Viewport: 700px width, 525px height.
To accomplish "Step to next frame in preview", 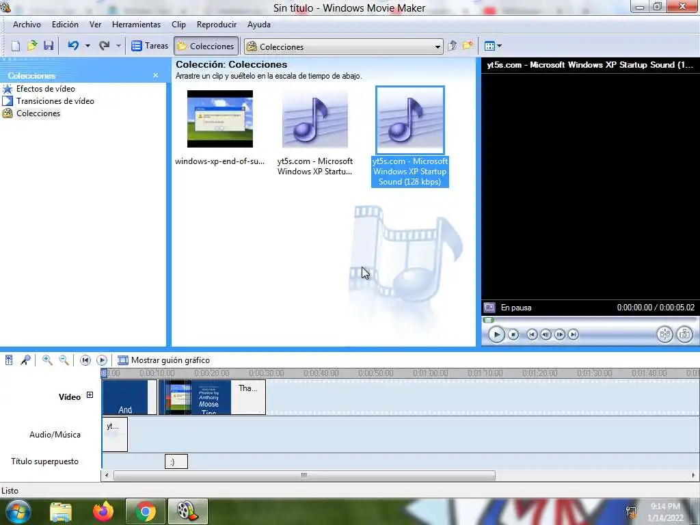I will [559, 334].
